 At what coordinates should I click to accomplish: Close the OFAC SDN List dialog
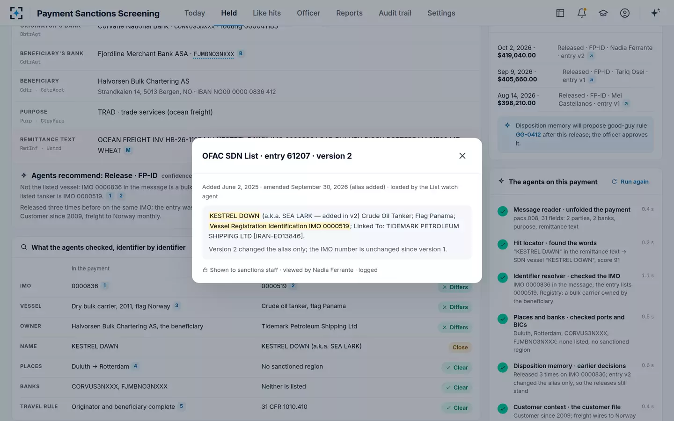coord(462,156)
